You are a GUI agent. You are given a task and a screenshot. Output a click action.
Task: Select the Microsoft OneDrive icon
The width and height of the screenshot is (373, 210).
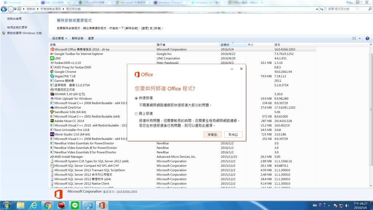pos(52,108)
